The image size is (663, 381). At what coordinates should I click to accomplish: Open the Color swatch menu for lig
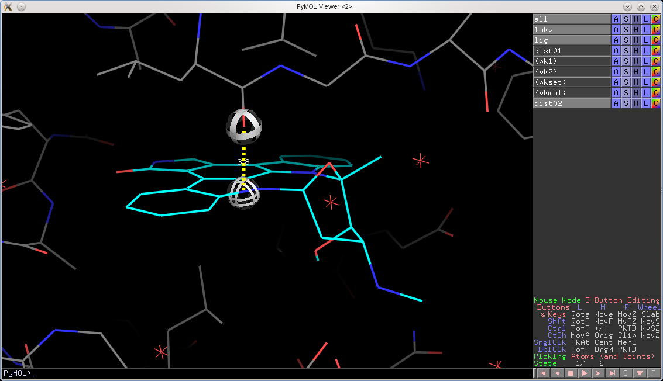click(655, 40)
